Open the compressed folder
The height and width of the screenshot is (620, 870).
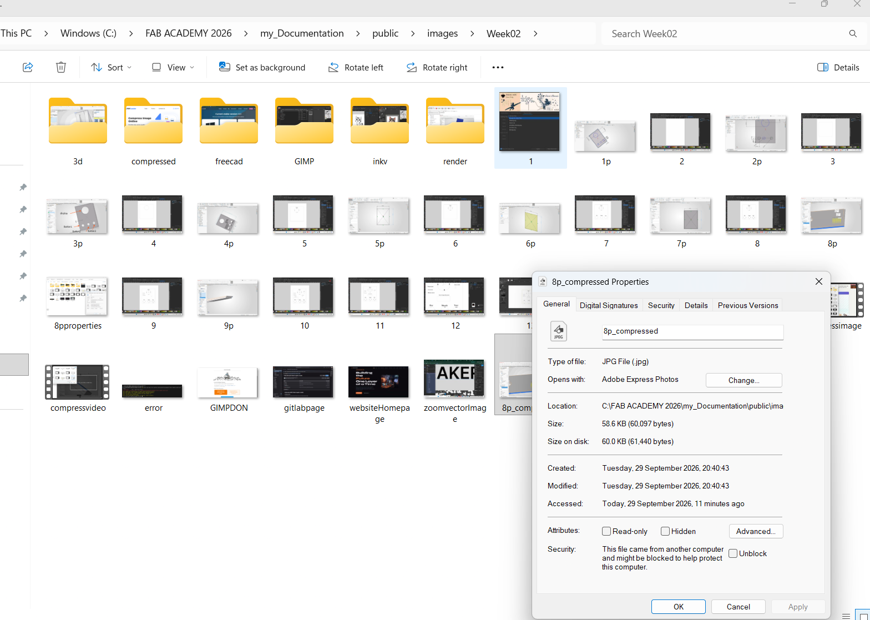point(153,120)
